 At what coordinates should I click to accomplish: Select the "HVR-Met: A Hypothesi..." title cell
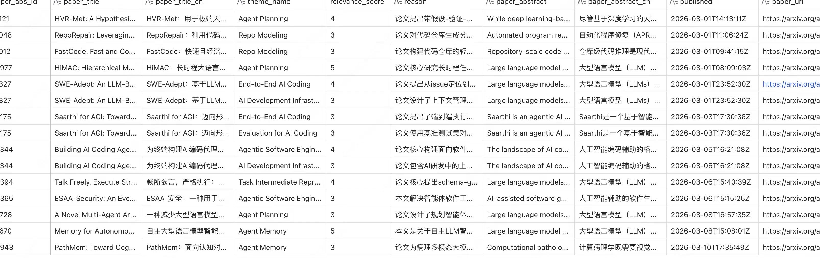point(95,19)
